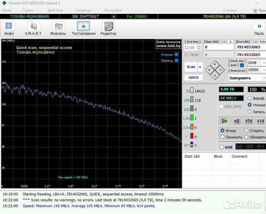Open the Сервис menu

(28, 10)
